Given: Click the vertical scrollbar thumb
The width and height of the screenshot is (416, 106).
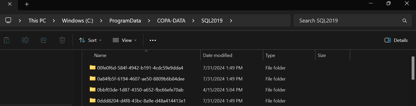Looking at the screenshot, I should 413,68.
